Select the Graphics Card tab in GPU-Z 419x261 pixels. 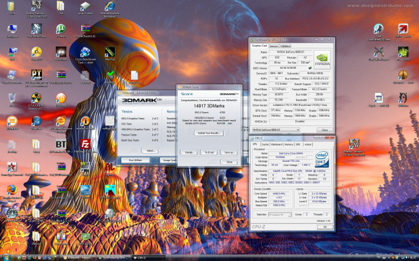pos(260,46)
